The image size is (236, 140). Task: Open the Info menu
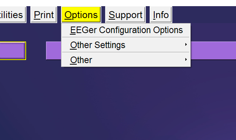click(x=161, y=15)
